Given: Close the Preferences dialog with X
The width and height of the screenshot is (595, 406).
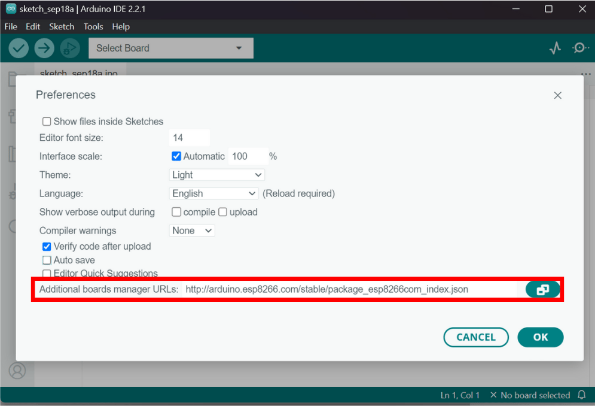Looking at the screenshot, I should click(x=557, y=95).
